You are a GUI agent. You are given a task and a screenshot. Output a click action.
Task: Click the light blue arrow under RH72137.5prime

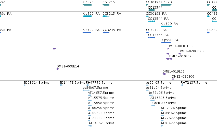coord(182,85)
